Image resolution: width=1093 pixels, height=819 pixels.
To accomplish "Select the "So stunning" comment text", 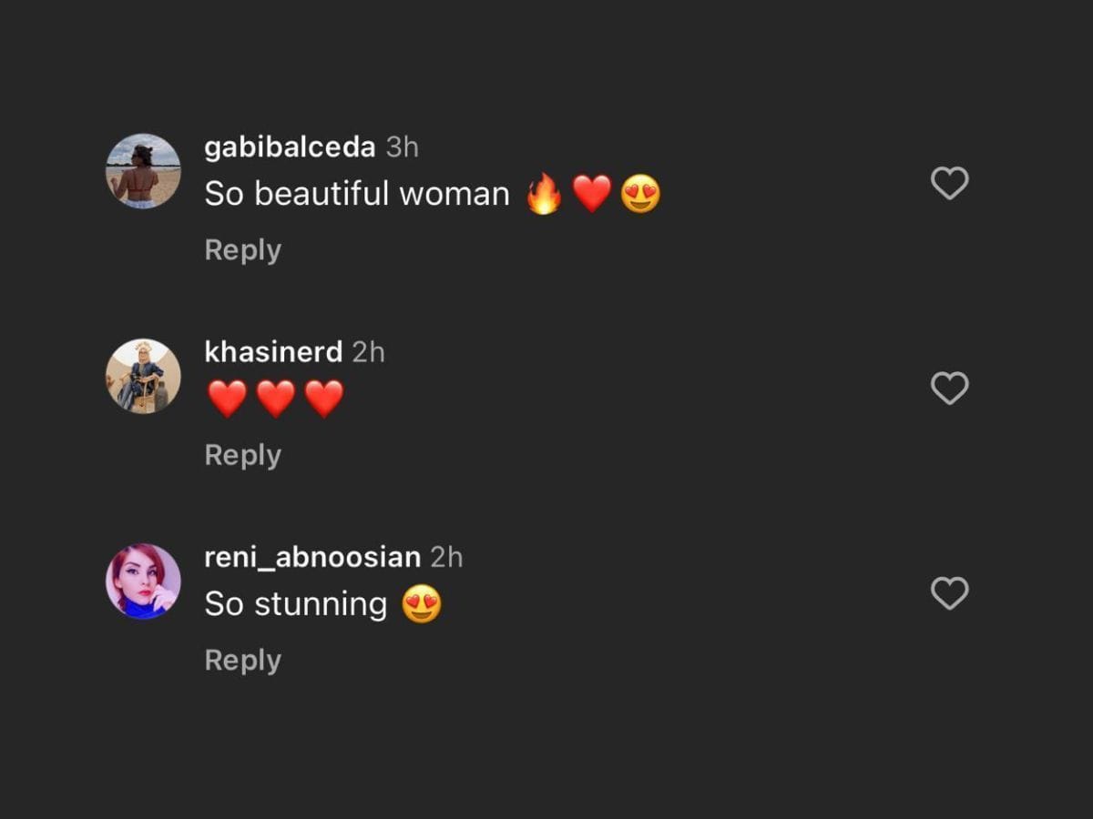I will click(296, 604).
